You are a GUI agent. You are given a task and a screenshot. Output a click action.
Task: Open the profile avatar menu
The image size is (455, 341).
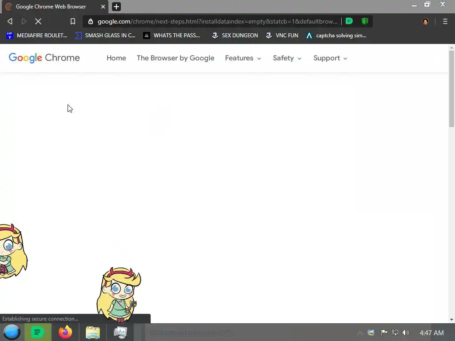[x=425, y=21]
